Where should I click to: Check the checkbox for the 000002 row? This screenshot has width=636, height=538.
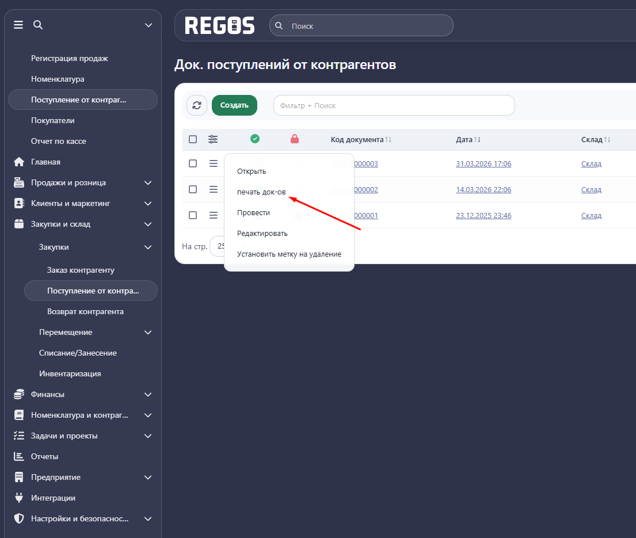193,189
